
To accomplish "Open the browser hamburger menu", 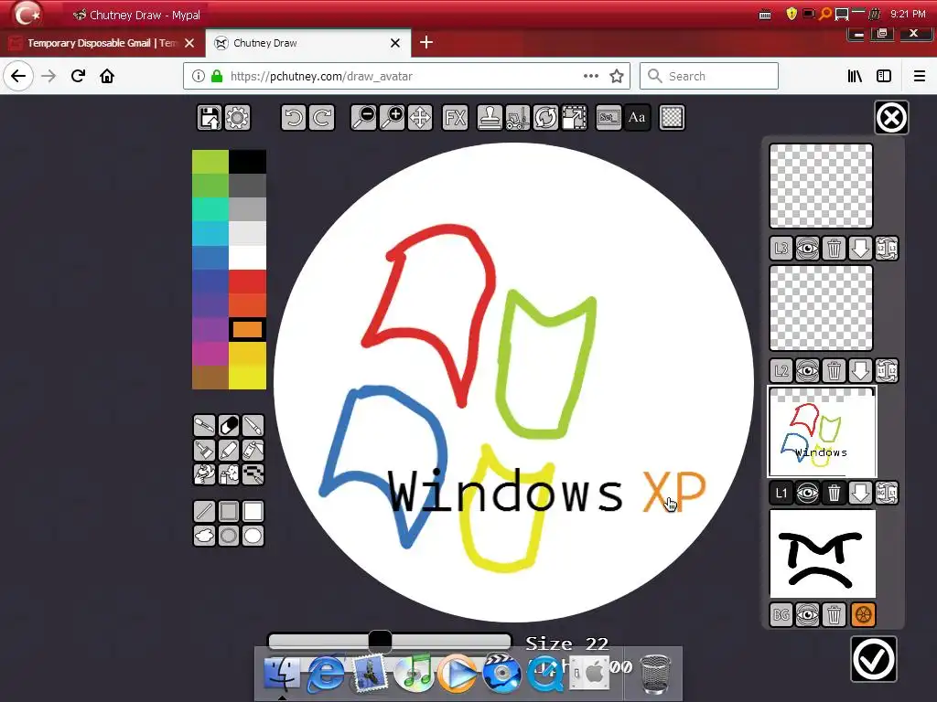I will pyautogui.click(x=919, y=77).
